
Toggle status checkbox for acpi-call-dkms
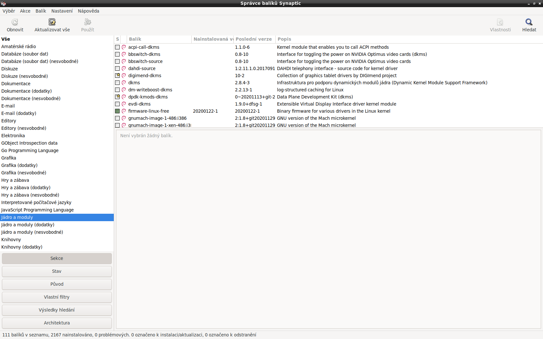117,47
